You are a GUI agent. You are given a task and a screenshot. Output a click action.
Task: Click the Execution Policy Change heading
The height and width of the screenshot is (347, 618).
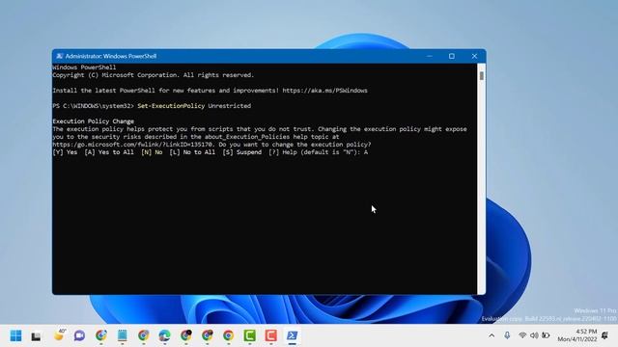click(94, 121)
